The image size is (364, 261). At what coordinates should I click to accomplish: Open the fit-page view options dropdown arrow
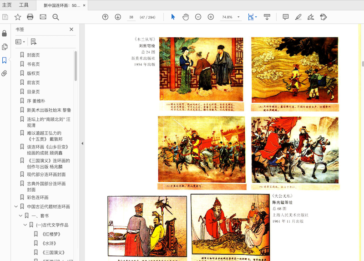pyautogui.click(x=256, y=17)
